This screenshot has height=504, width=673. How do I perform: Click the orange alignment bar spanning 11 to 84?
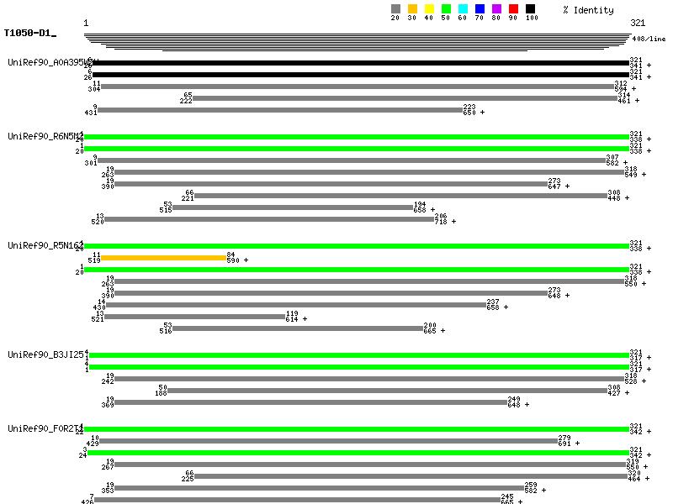pos(163,258)
